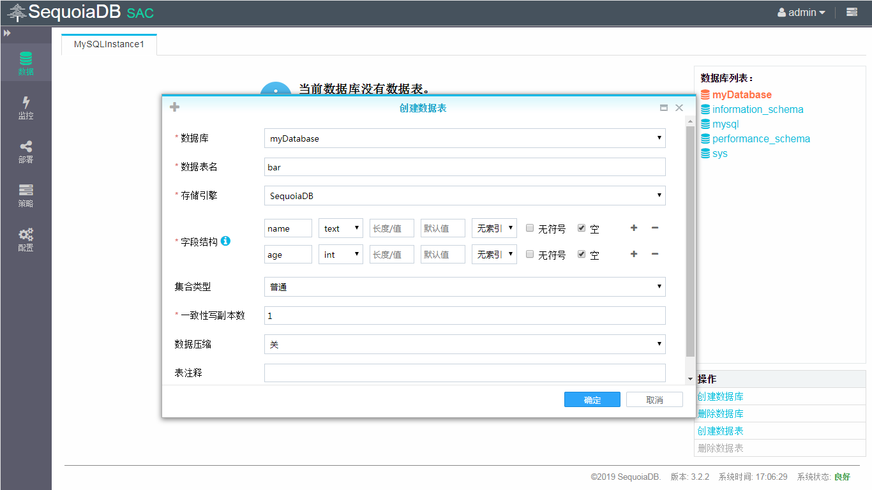Open the admin user menu
This screenshot has width=872, height=490.
[x=801, y=12]
